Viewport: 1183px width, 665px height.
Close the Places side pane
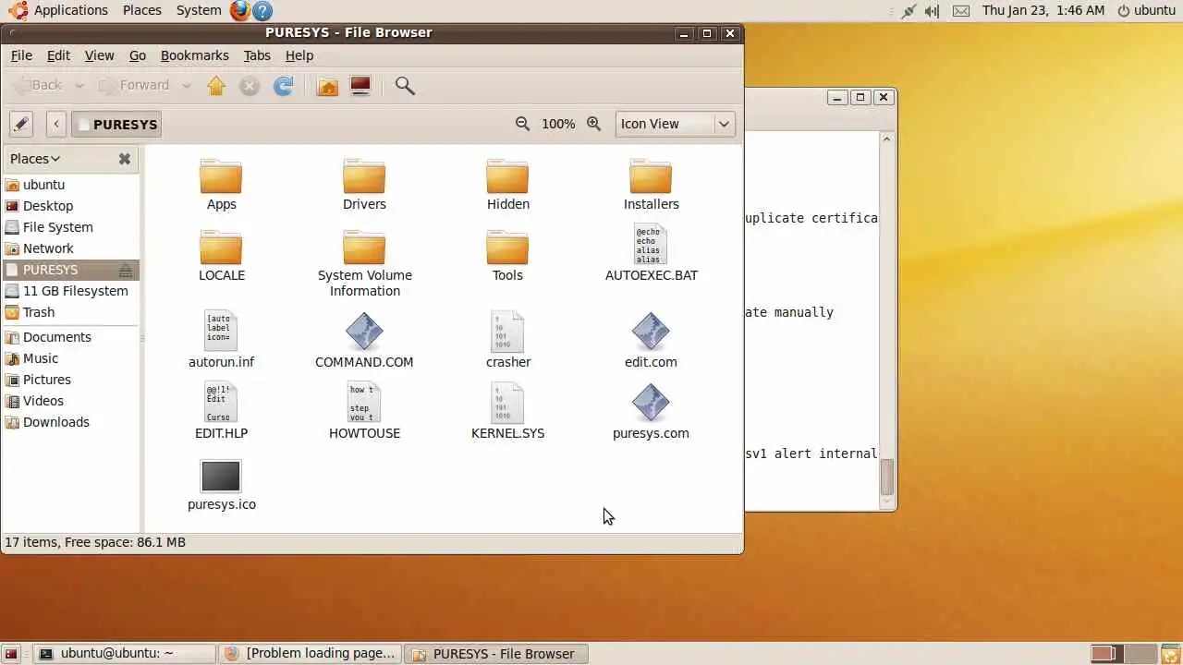[x=125, y=159]
